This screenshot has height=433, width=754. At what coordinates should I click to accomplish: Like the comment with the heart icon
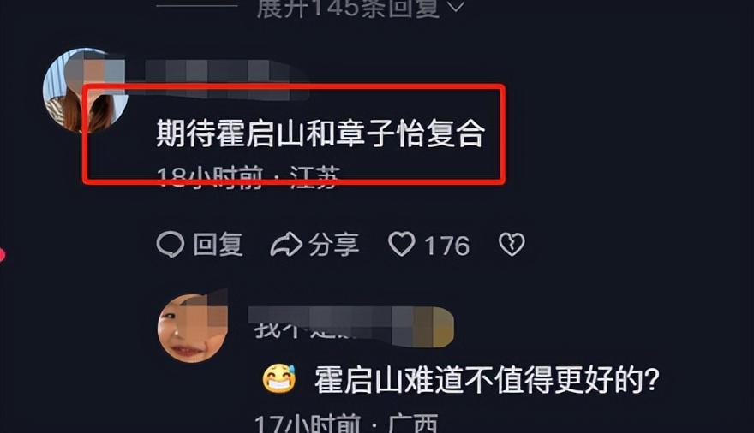pyautogui.click(x=402, y=244)
